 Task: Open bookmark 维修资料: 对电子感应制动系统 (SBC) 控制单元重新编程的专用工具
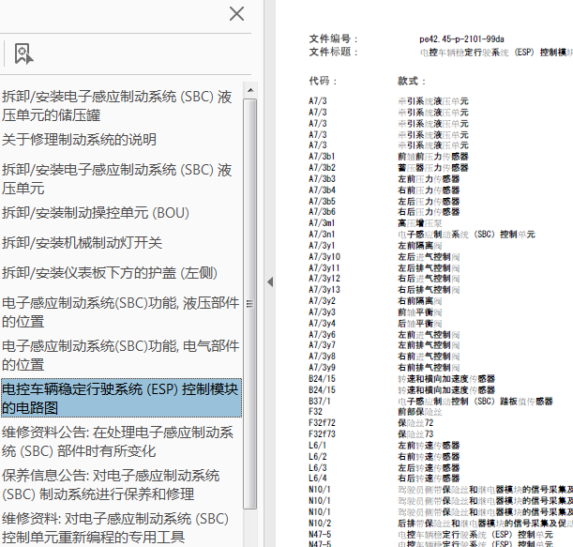point(115,527)
